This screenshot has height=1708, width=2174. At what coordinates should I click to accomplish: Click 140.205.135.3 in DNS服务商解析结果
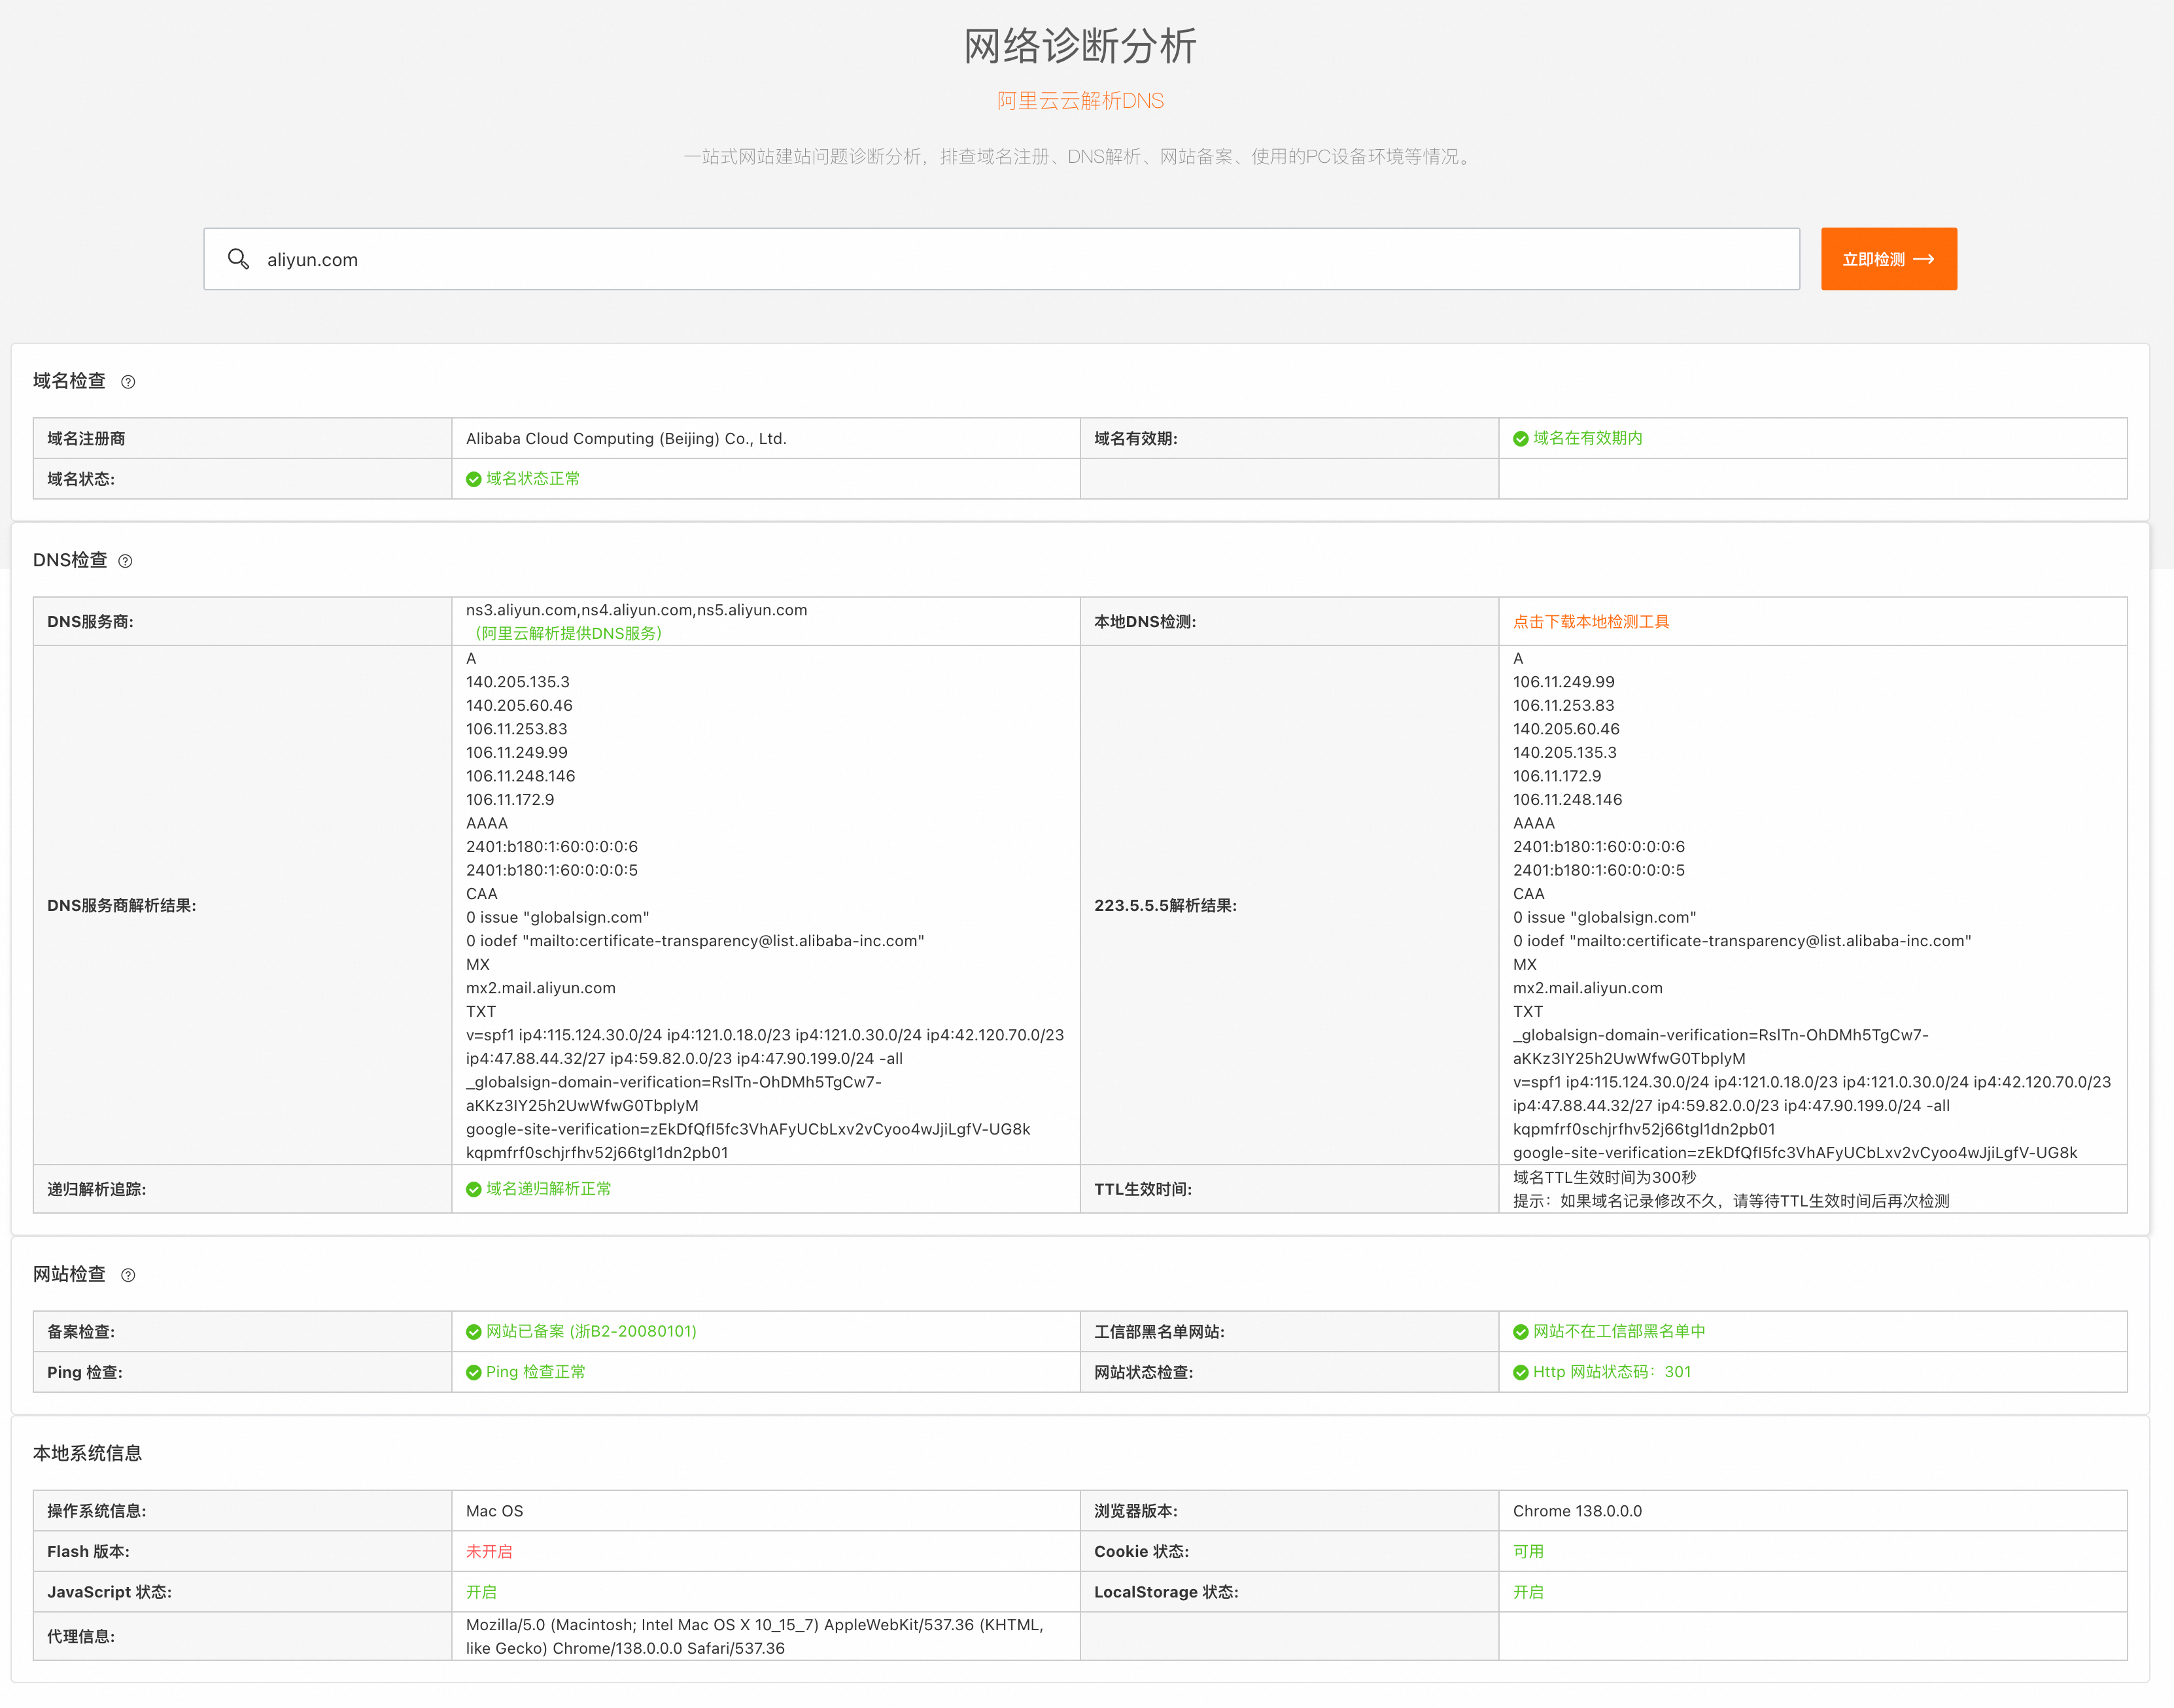[x=517, y=682]
